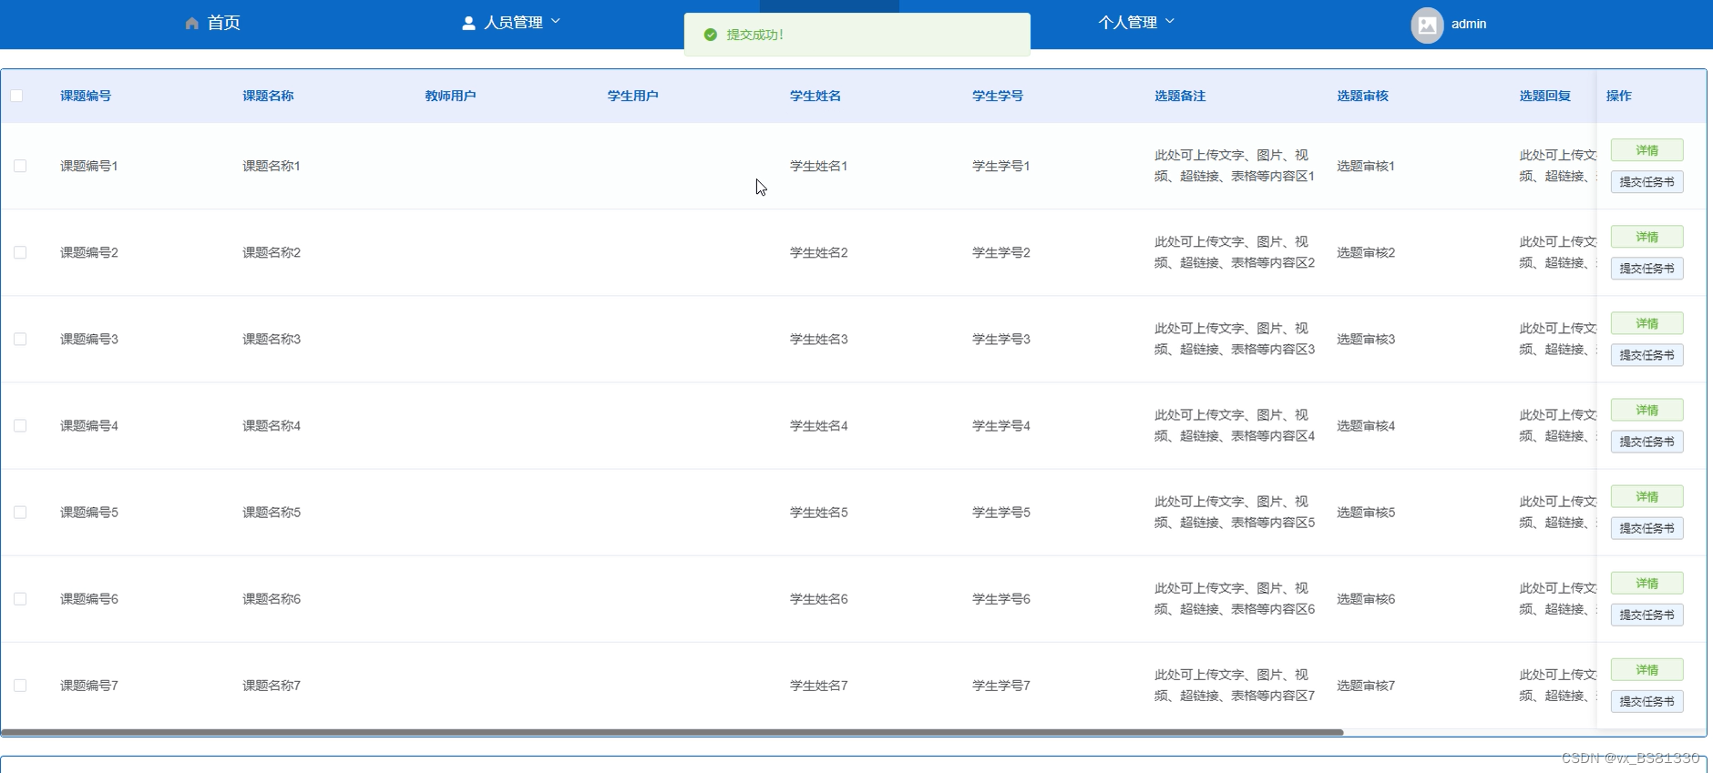Screen dimensions: 1713x773
Task: Open 详情 for row 课题编号3
Action: pyautogui.click(x=1646, y=323)
